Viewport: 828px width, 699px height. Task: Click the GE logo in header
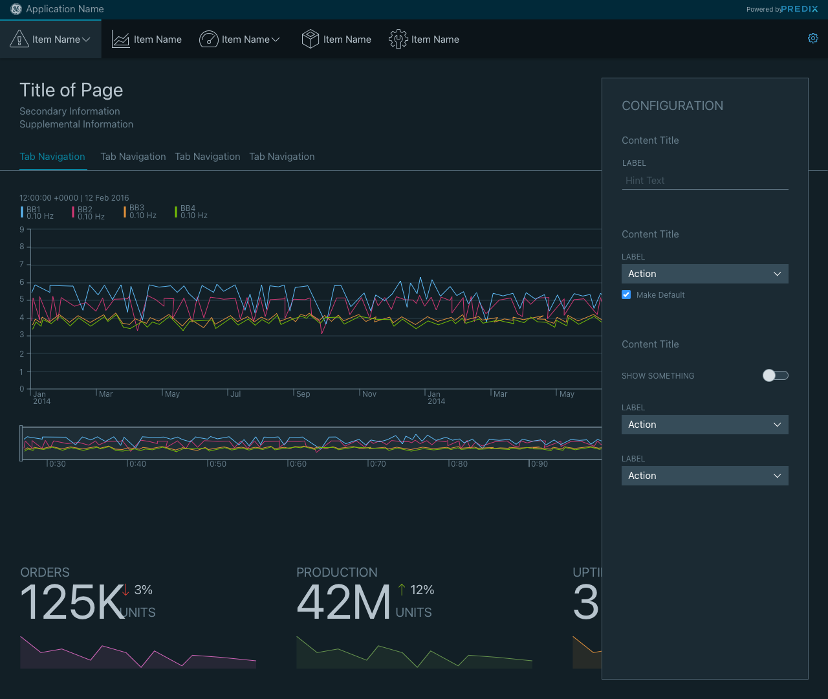[x=16, y=9]
